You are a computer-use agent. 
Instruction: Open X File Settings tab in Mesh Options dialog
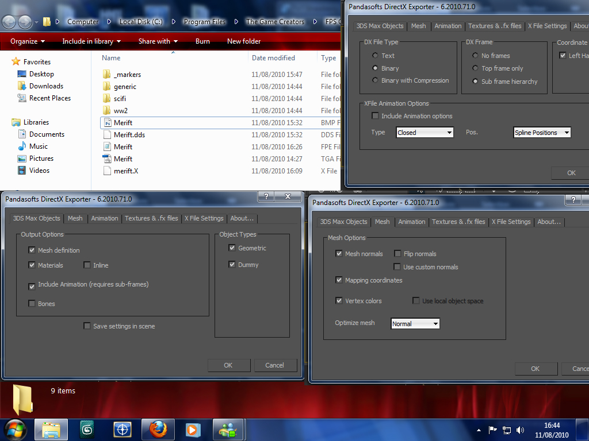[x=511, y=222]
